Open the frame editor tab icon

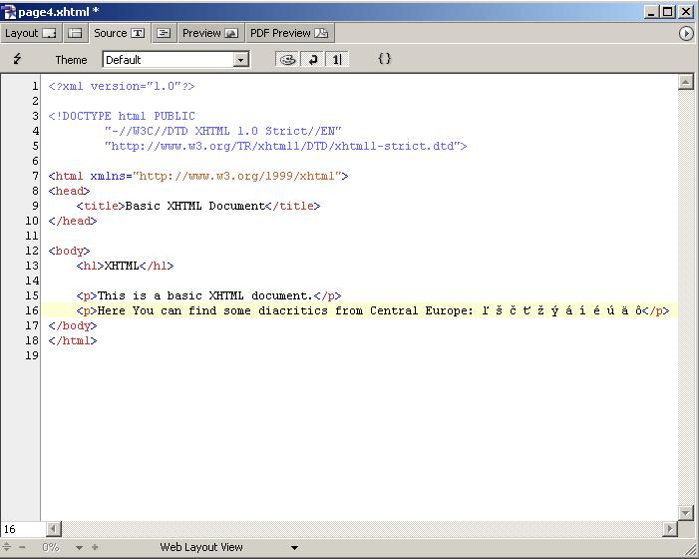click(x=75, y=34)
